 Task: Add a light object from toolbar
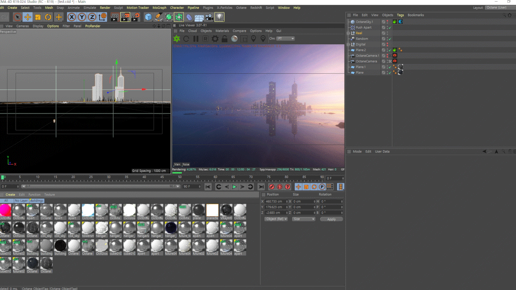tap(219, 17)
